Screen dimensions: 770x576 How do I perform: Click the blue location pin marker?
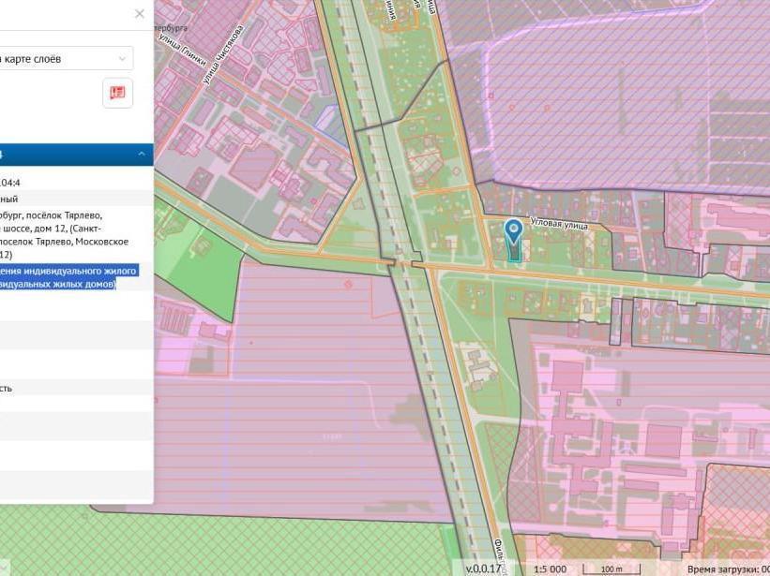(513, 230)
